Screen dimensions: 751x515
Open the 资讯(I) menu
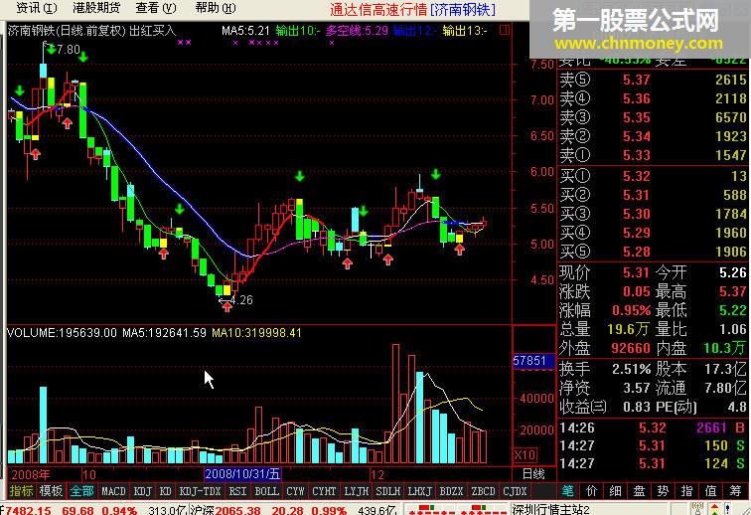(x=37, y=8)
